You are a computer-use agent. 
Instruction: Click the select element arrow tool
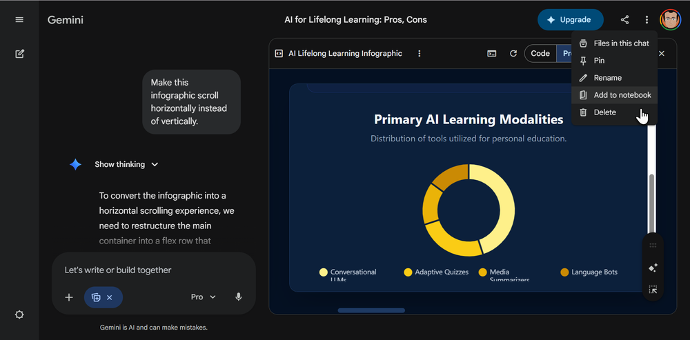pos(653,290)
